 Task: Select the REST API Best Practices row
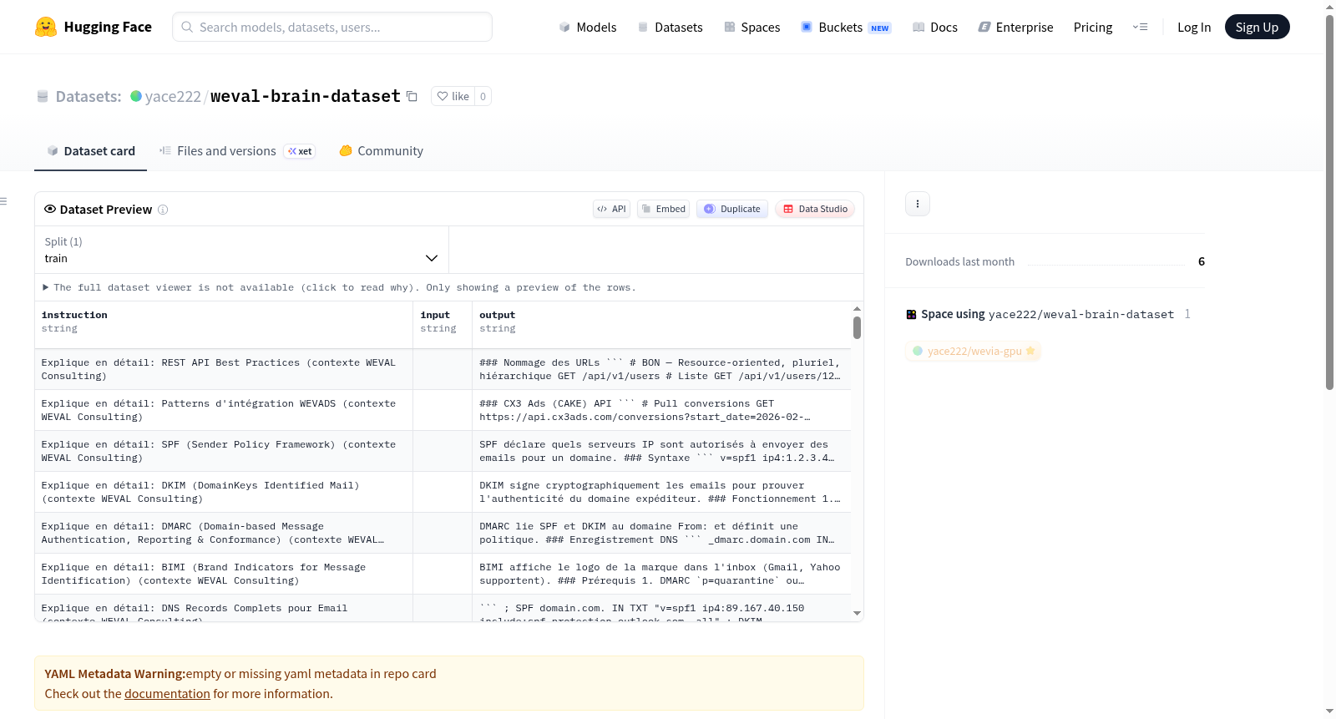click(x=443, y=369)
